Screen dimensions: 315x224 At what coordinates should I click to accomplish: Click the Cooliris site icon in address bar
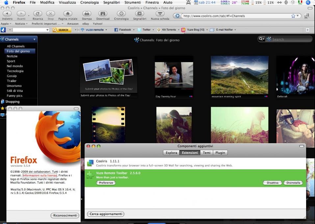tap(177, 16)
